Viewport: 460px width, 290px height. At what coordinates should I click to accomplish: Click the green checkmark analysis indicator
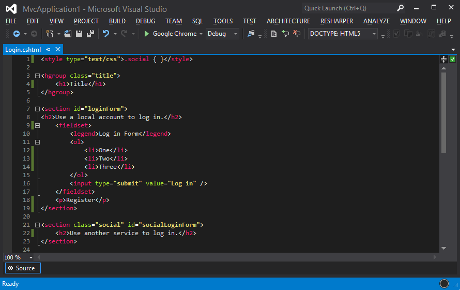452,60
